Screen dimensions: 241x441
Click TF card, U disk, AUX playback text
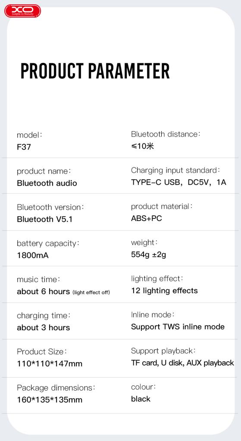click(x=182, y=363)
